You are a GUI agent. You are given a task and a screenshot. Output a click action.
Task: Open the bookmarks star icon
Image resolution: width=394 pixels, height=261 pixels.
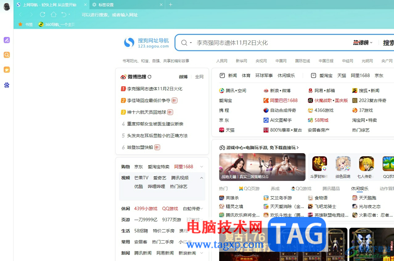(x=20, y=24)
